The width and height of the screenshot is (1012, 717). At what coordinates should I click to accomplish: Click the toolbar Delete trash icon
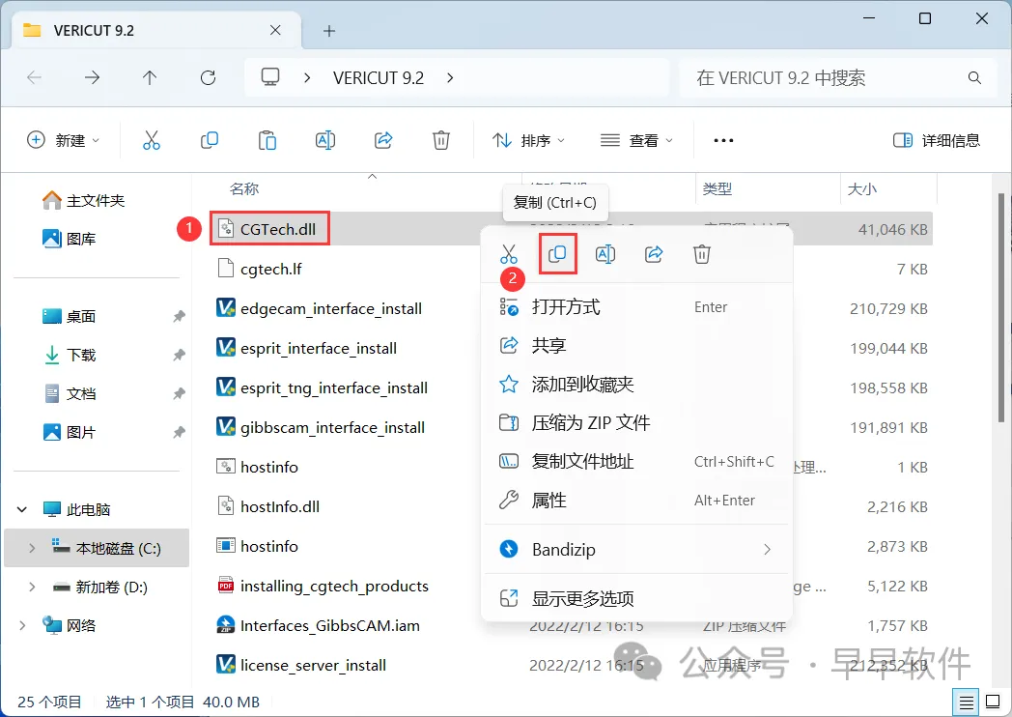440,140
